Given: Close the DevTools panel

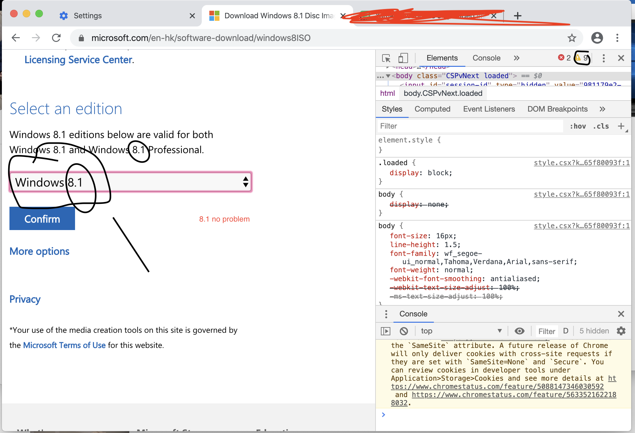Looking at the screenshot, I should (x=621, y=58).
